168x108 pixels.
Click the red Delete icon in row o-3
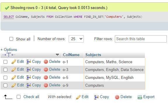(46, 70)
